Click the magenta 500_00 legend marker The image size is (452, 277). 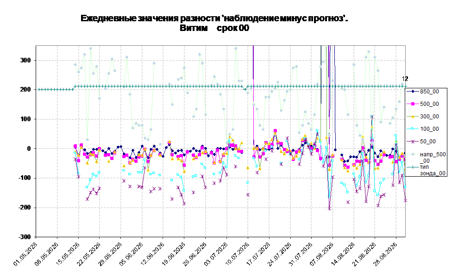point(413,104)
